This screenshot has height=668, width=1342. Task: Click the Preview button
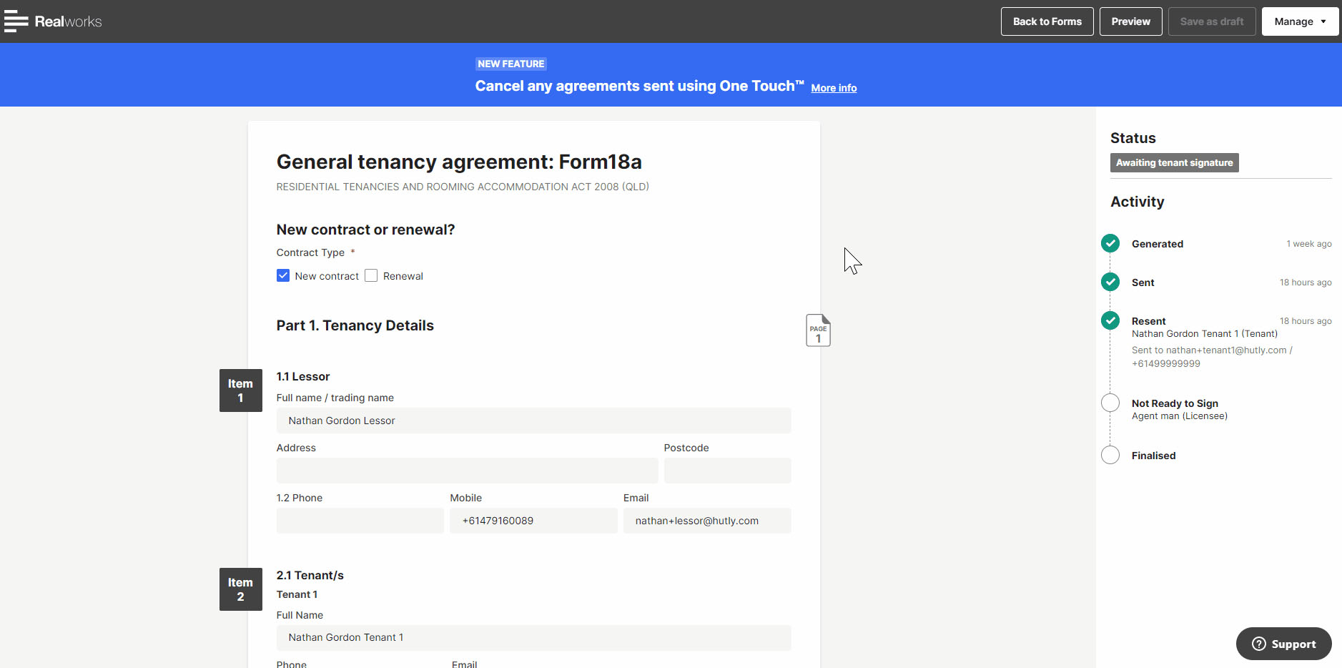tap(1130, 21)
